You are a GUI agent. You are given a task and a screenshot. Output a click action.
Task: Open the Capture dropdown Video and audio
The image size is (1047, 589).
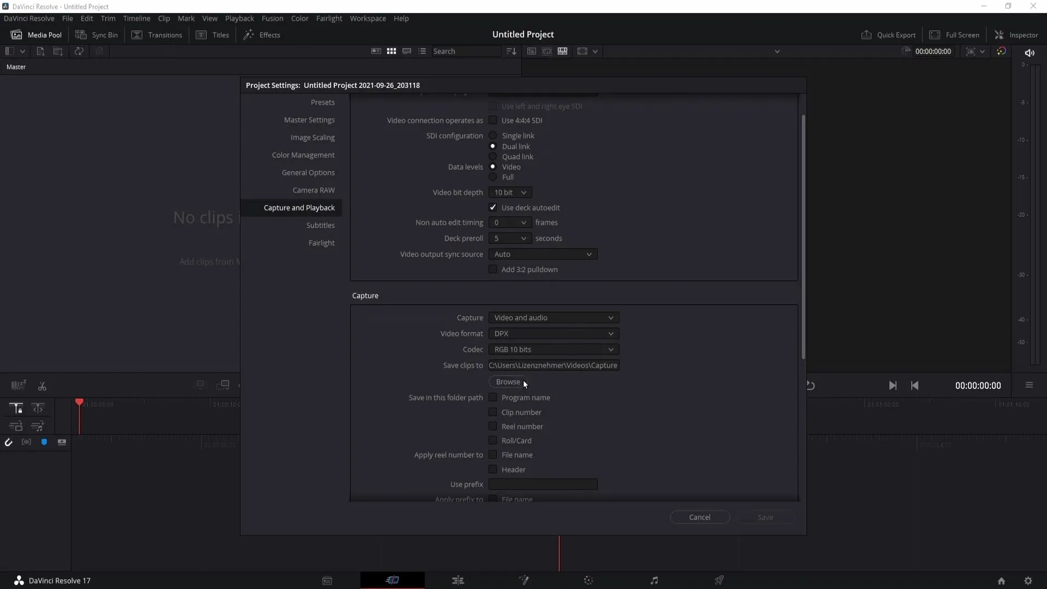[552, 317]
